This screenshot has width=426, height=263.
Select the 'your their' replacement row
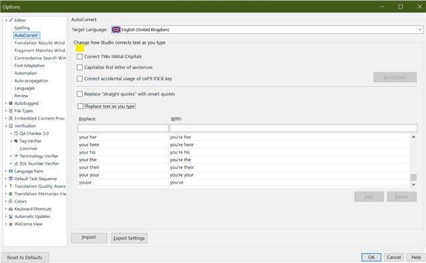tap(244, 167)
